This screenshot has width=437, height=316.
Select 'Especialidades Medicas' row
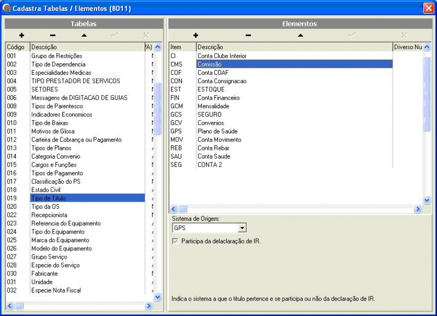pyautogui.click(x=79, y=73)
